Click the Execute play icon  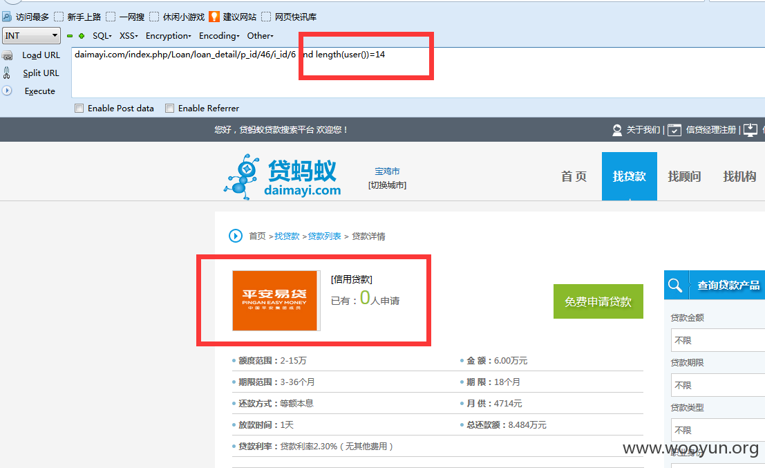(7, 91)
